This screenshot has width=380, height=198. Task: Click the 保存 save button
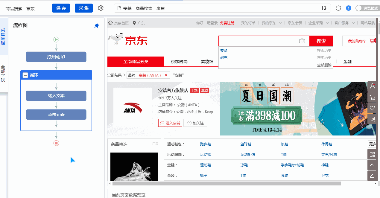tap(61, 8)
